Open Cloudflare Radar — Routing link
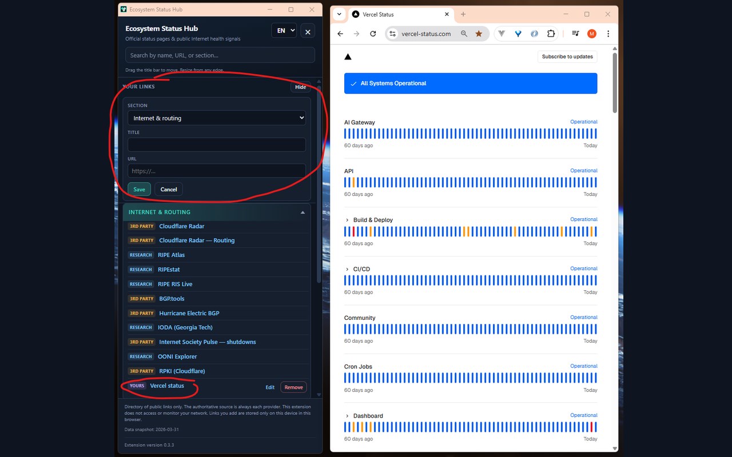Viewport: 732px width, 457px height. tap(197, 240)
